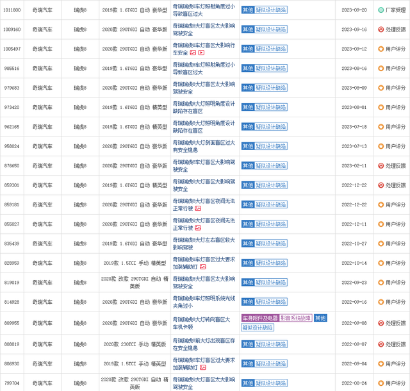Open complaint title link in row 973420
Screen dimensions: 410x391
coord(204,107)
